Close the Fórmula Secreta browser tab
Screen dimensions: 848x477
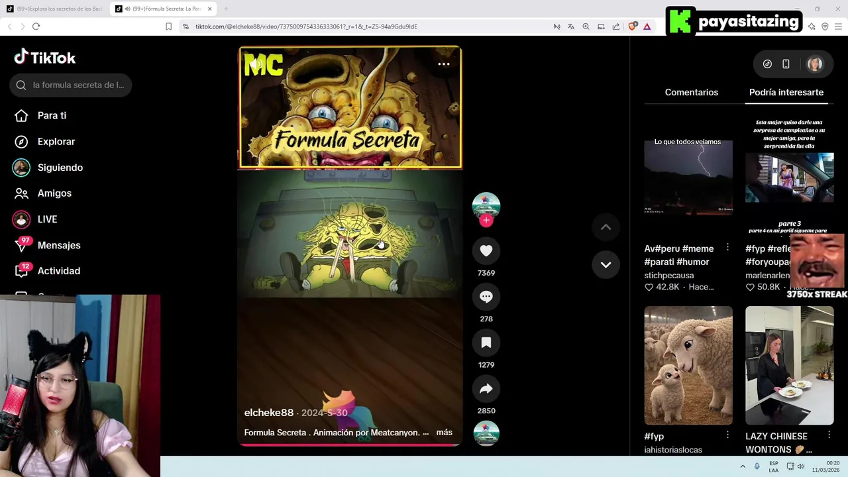[209, 9]
